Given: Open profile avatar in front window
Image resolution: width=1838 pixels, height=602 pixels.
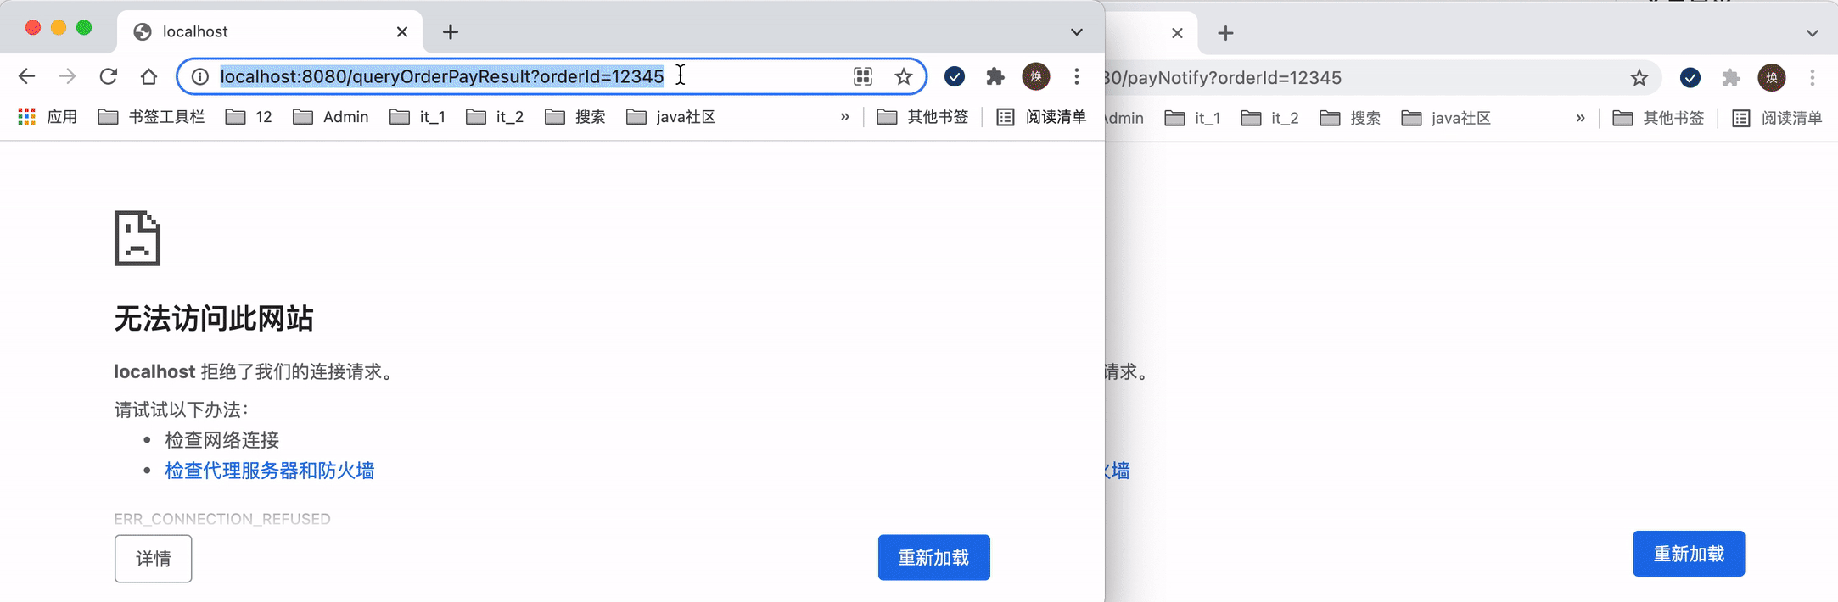Looking at the screenshot, I should [x=1036, y=76].
